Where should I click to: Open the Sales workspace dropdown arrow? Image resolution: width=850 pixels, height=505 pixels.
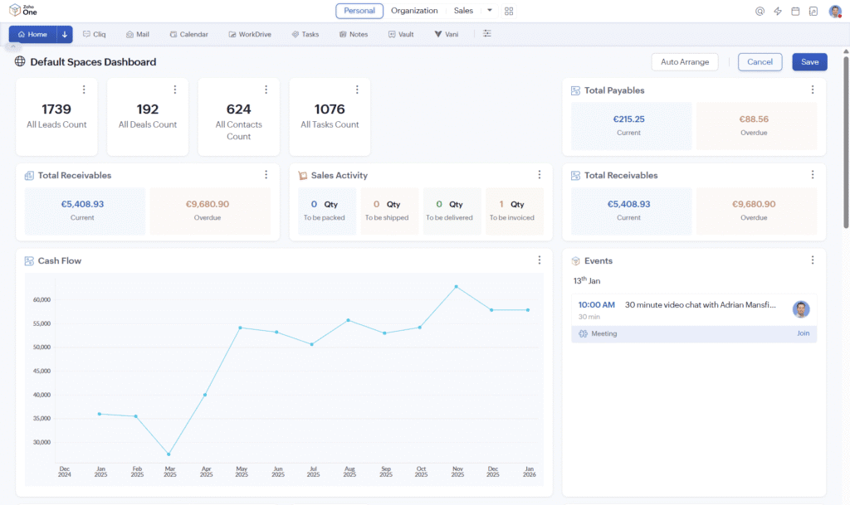pyautogui.click(x=489, y=11)
